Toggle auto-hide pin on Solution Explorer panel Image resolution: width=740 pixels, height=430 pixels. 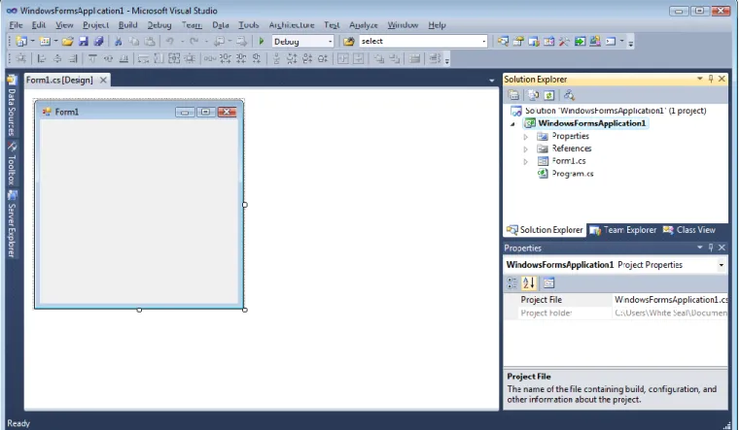711,79
